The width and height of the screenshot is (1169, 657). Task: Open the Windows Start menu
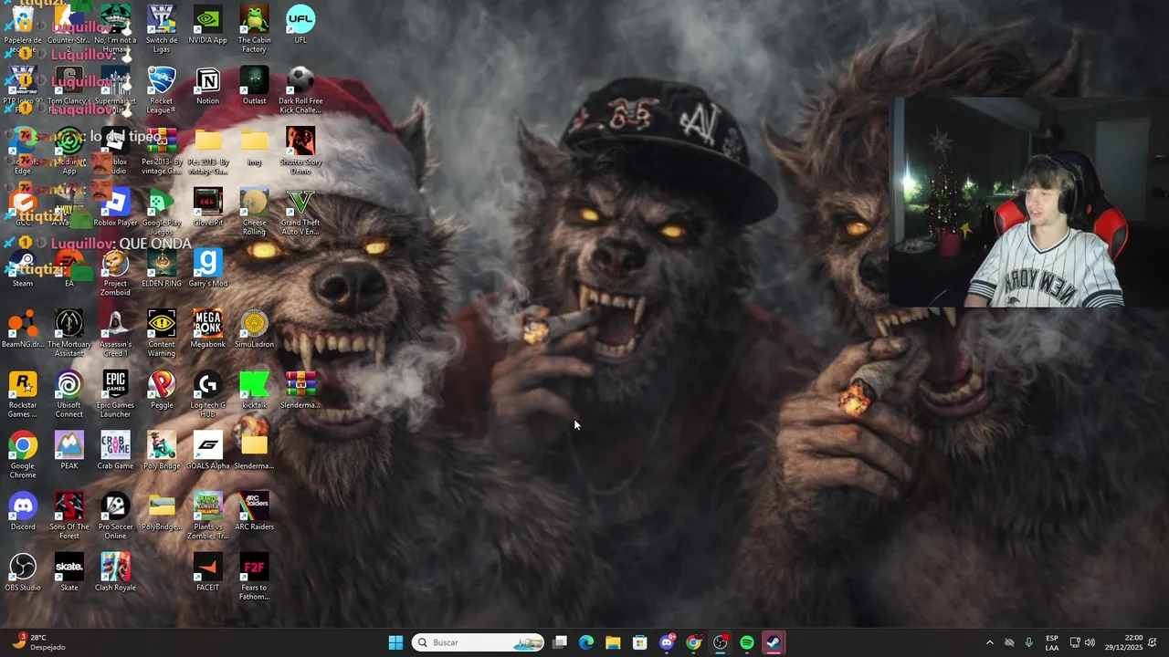click(395, 642)
